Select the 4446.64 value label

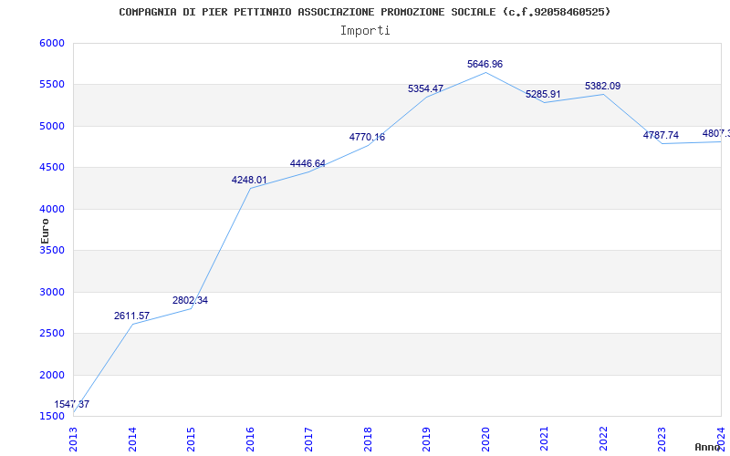pos(308,164)
